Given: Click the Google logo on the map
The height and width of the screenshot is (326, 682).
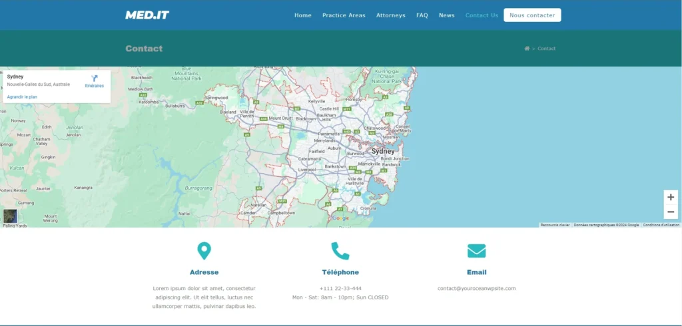Looking at the screenshot, I should click(340, 218).
